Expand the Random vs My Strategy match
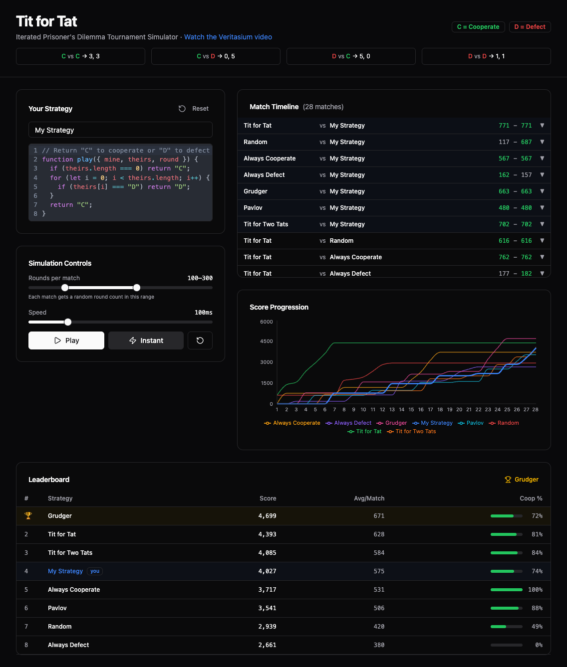The width and height of the screenshot is (567, 667). click(x=542, y=142)
